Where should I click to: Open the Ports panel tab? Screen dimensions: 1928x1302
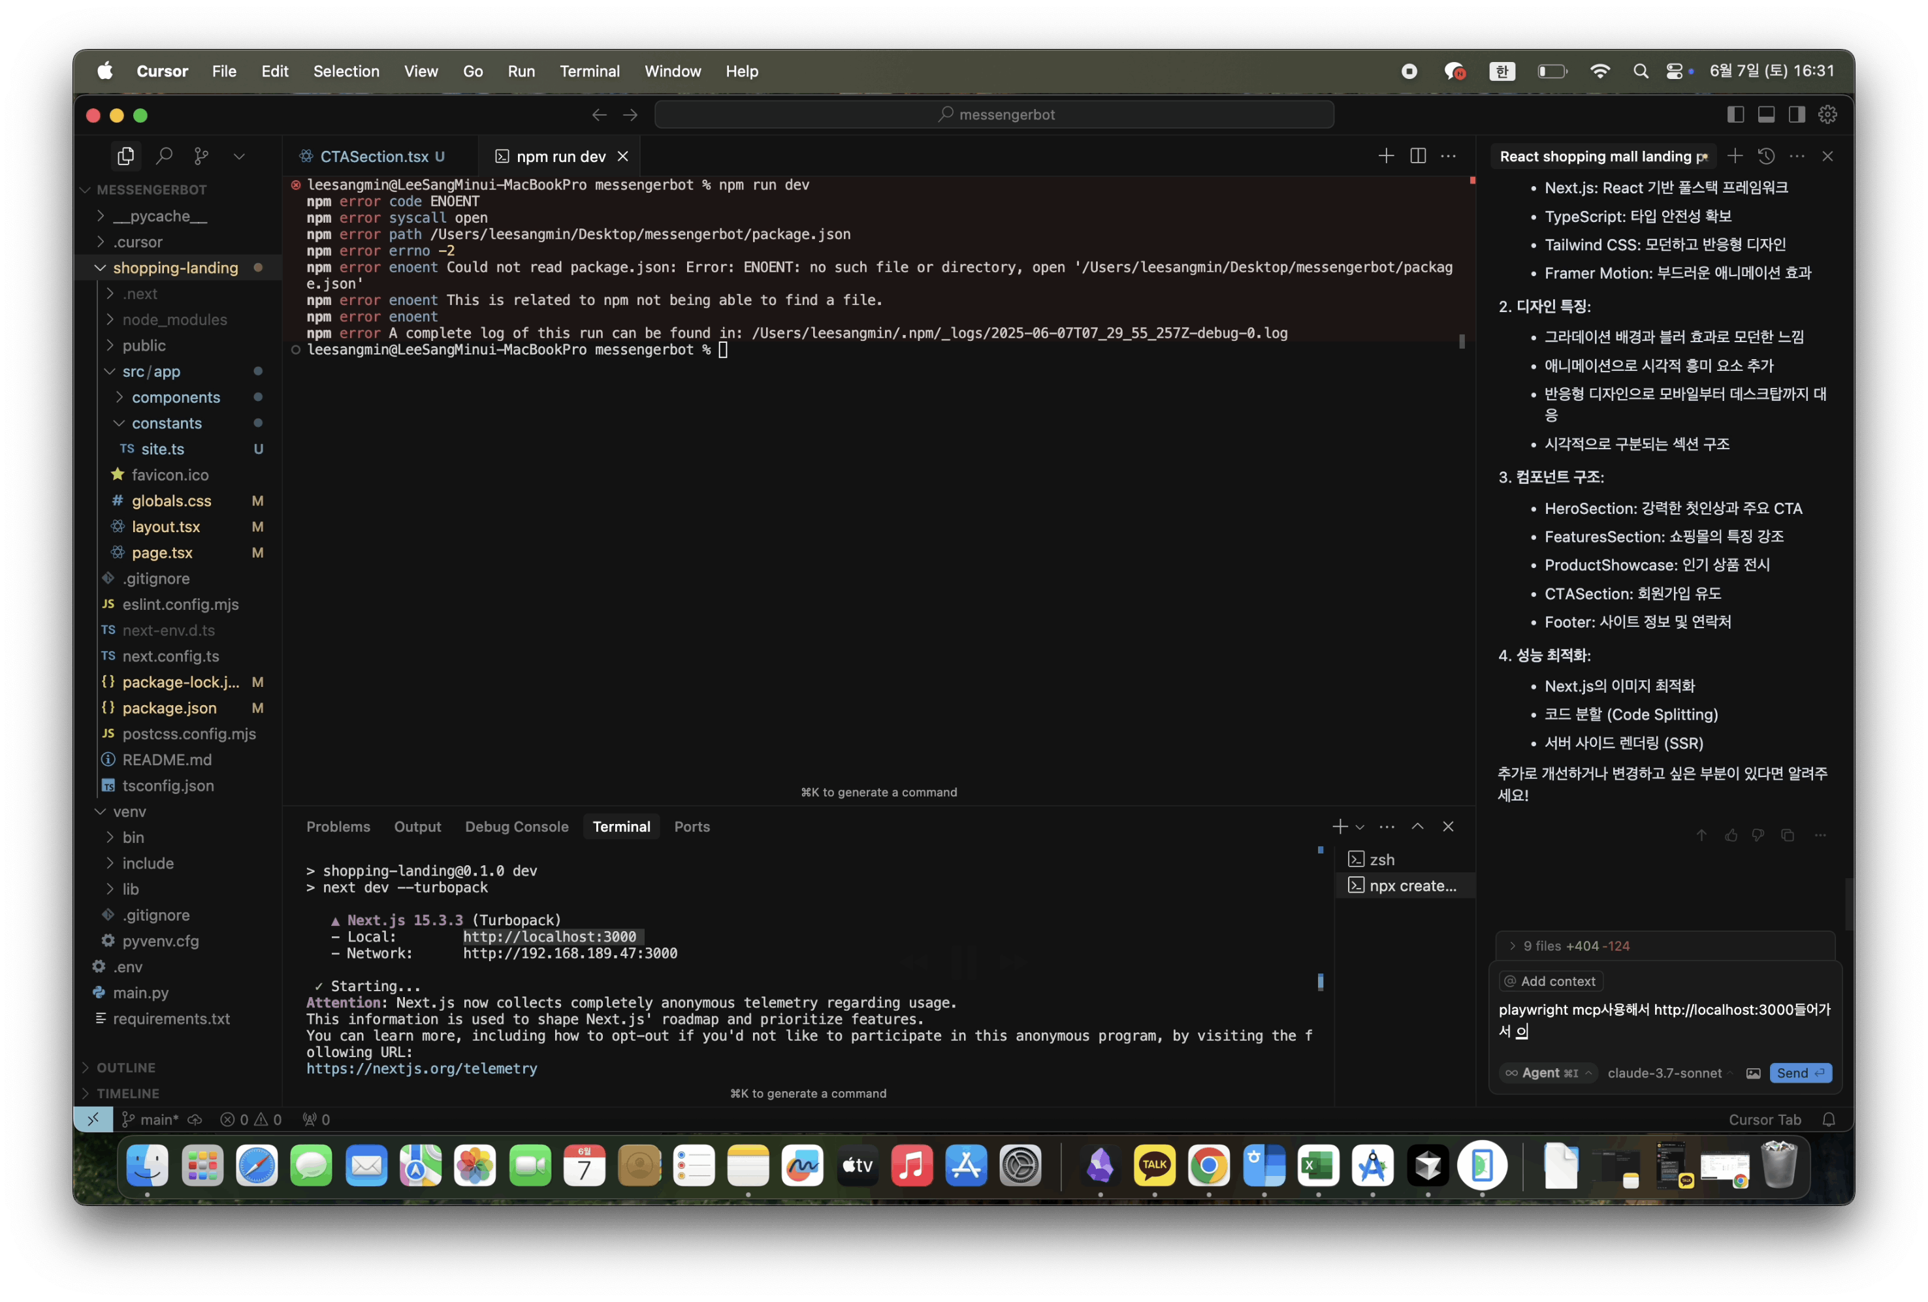pyautogui.click(x=691, y=827)
